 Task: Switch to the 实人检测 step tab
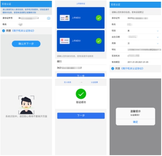[67, 82]
